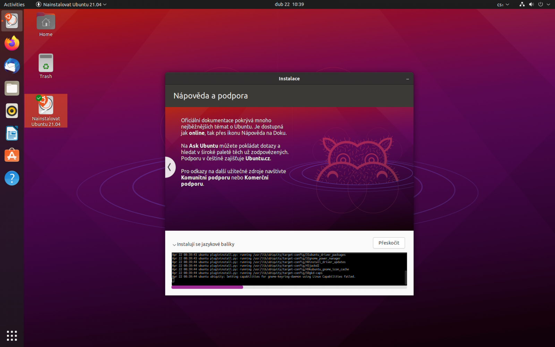Open Firefox from the dock
555x347 pixels.
tap(11, 43)
